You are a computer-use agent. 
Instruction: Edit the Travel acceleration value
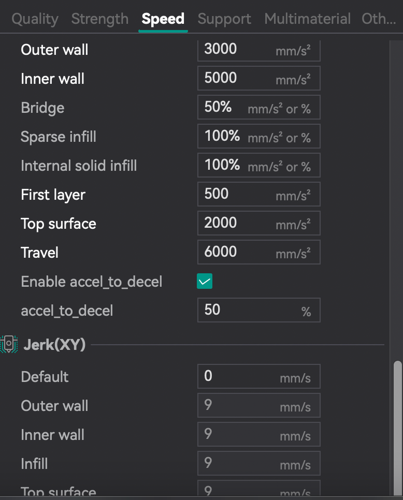tap(238, 252)
